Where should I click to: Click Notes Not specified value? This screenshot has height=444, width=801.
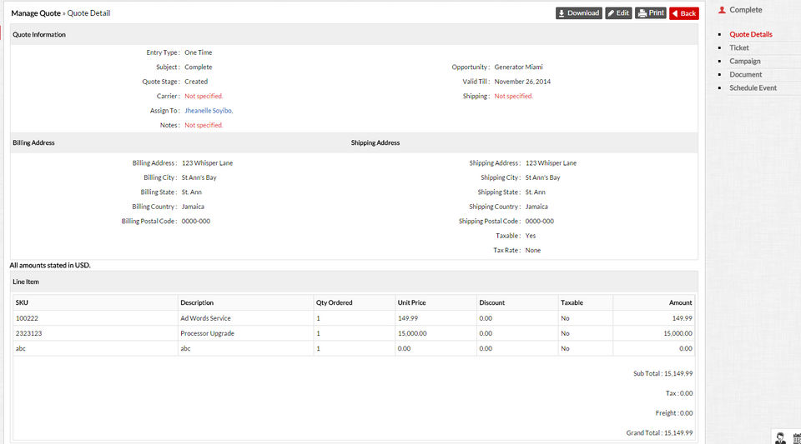204,125
